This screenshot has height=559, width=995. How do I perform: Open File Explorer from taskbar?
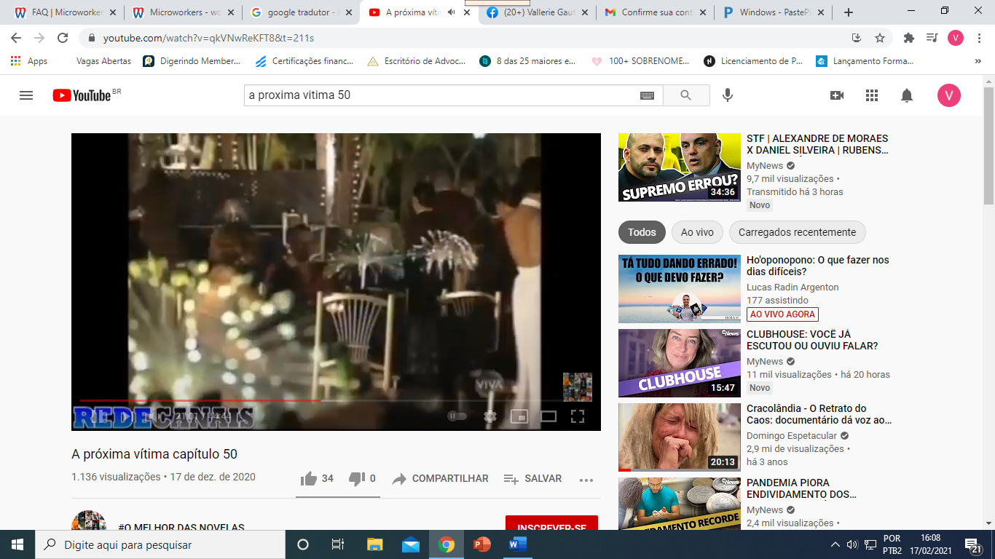pyautogui.click(x=374, y=544)
